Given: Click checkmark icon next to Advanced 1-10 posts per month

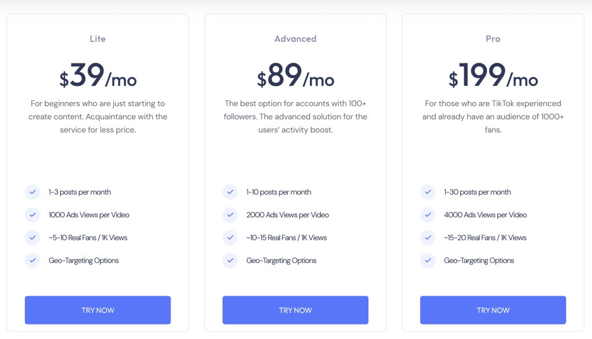Looking at the screenshot, I should [230, 192].
